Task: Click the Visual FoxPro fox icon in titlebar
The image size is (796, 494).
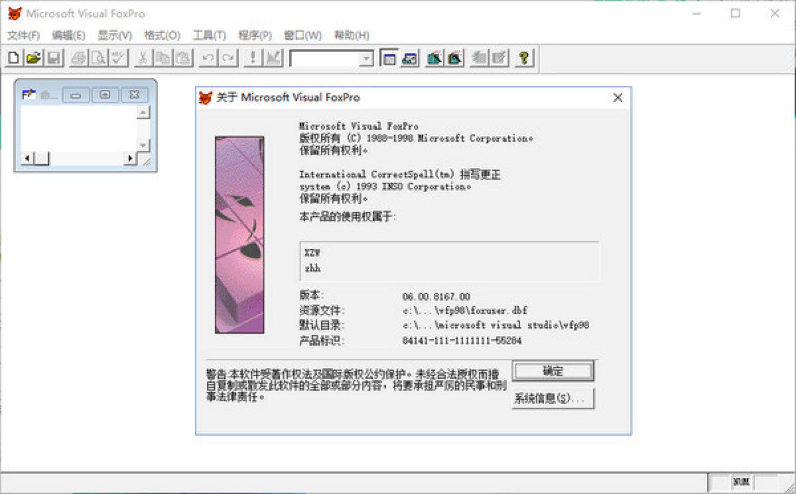Action: 15,13
